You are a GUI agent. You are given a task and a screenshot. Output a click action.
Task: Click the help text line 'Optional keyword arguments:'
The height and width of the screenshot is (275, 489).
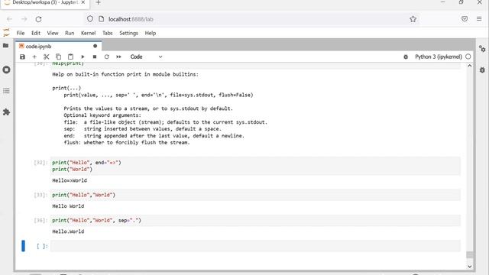pyautogui.click(x=102, y=115)
